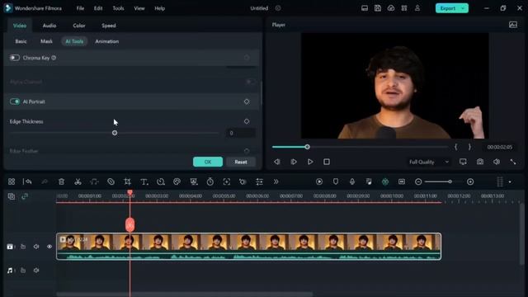Open the Help menu

pos(159,8)
